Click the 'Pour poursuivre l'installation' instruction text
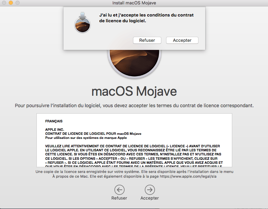The width and height of the screenshot is (268, 209). 134,106
